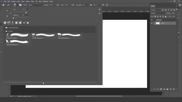The height and width of the screenshot is (102, 182).
Task: Lock position move icon
Action: pyautogui.click(x=160, y=16)
